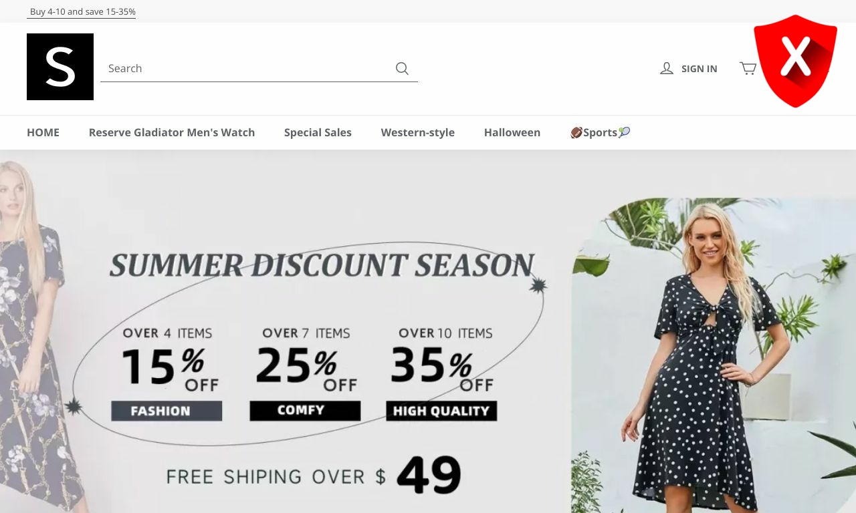Select the Halloween menu item

pyautogui.click(x=512, y=132)
